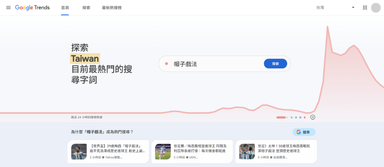Click the 為什麼「帽子戲法」成為熱門搜尋 heading
The height and width of the screenshot is (167, 384).
[102, 132]
